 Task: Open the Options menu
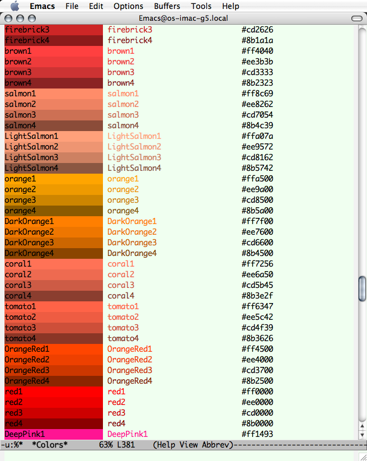pos(128,6)
